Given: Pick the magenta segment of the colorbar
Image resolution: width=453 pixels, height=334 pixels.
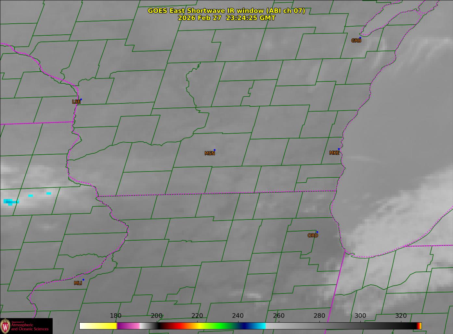Looking at the screenshot, I should click(128, 326).
